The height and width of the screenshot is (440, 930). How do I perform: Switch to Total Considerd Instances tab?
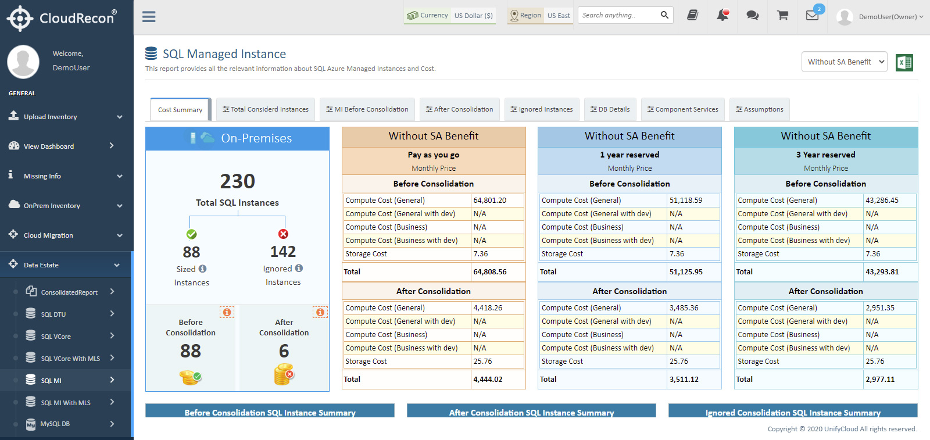pyautogui.click(x=266, y=109)
